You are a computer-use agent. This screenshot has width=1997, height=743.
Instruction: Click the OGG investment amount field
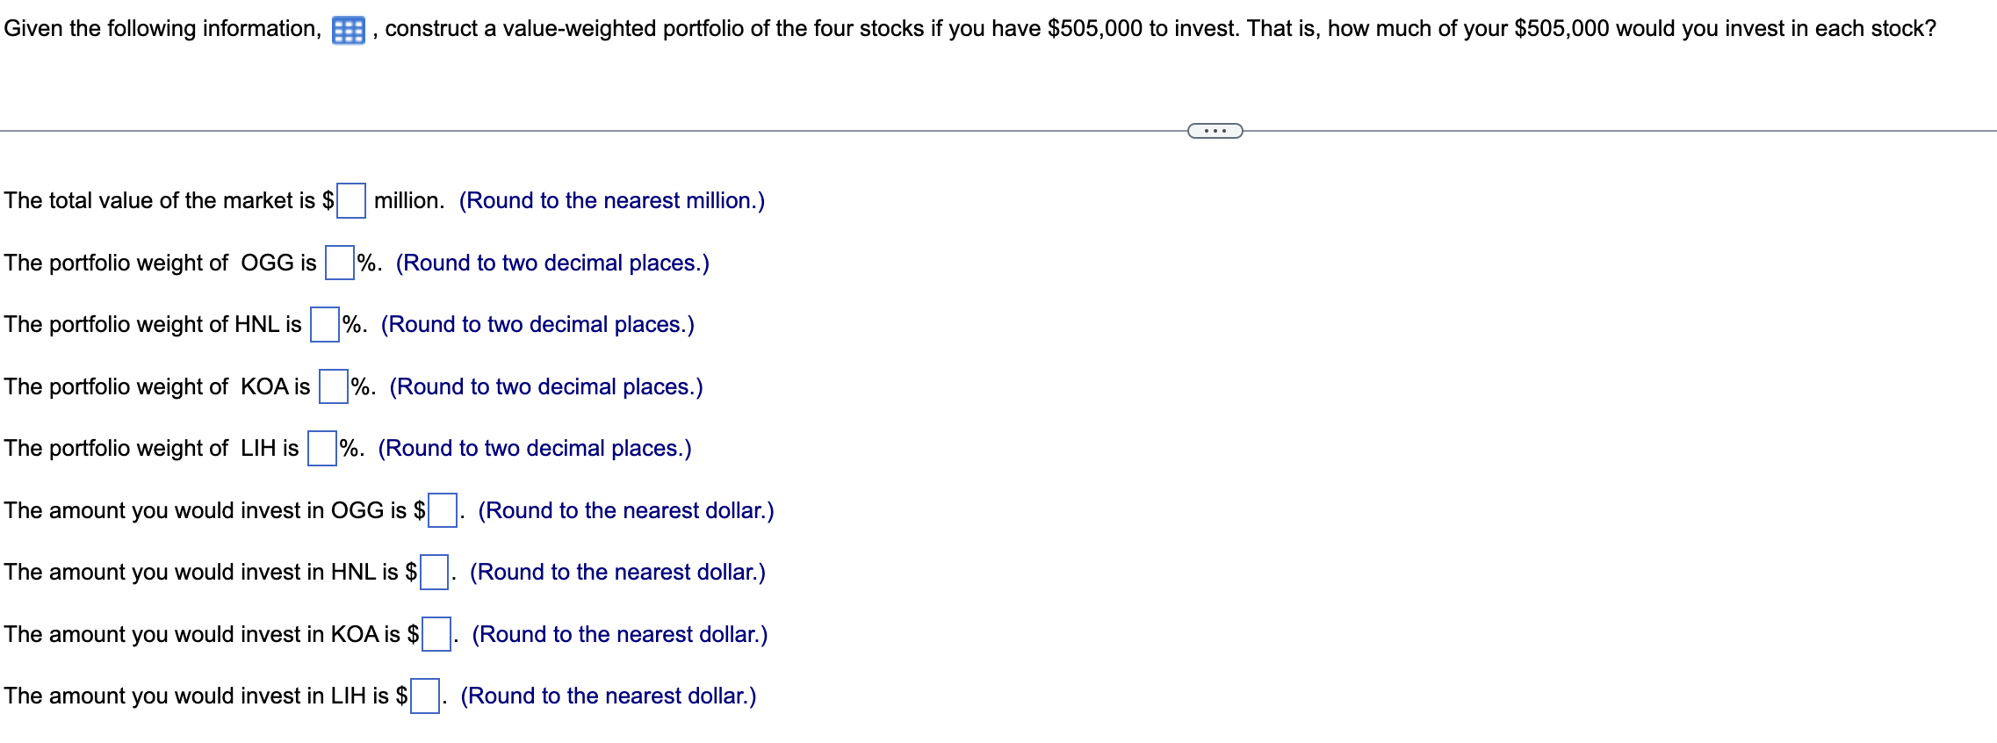[443, 510]
